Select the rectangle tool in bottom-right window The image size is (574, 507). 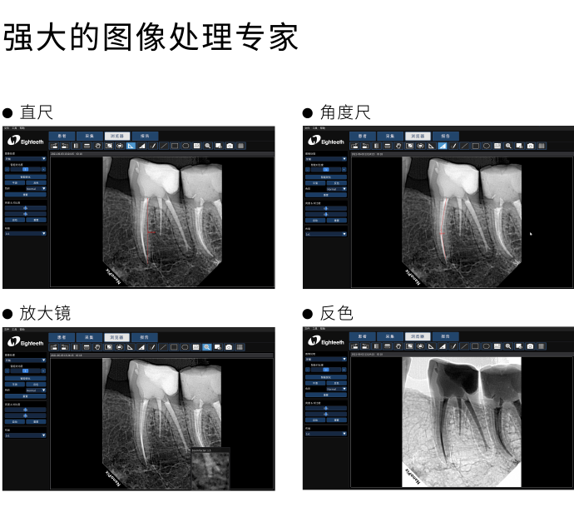click(x=475, y=345)
